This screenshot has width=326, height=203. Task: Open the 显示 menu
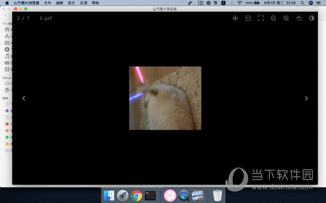(x=71, y=3)
